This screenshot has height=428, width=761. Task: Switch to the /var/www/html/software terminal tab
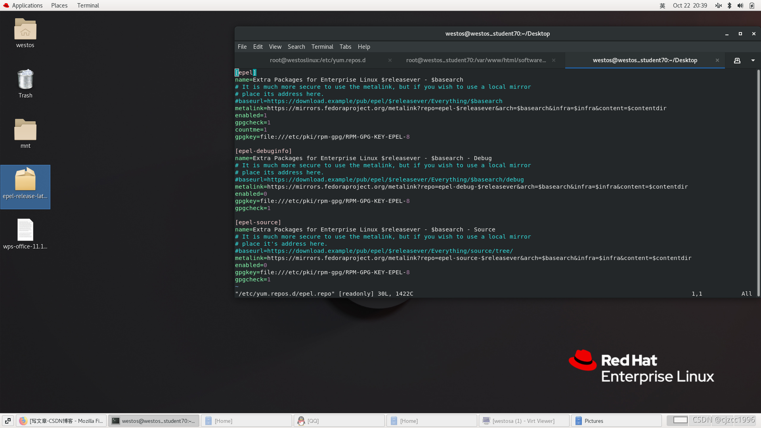pos(476,60)
